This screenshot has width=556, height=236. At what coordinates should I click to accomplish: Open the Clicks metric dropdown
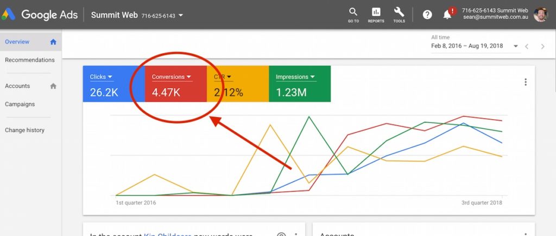tap(101, 77)
